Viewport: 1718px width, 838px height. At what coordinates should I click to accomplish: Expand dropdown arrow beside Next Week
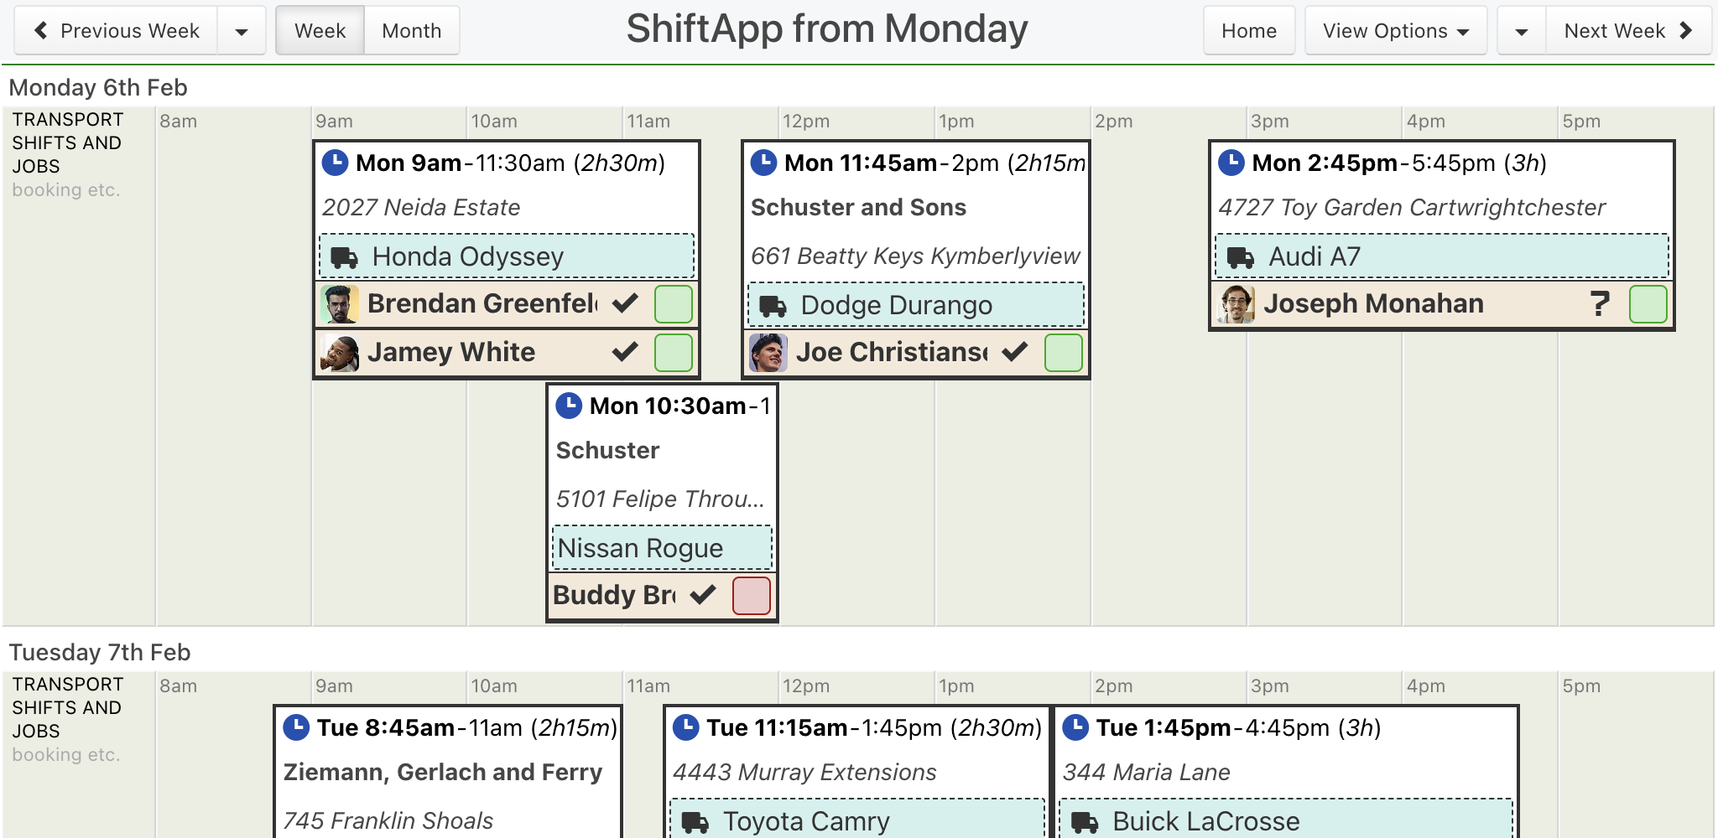[1522, 31]
